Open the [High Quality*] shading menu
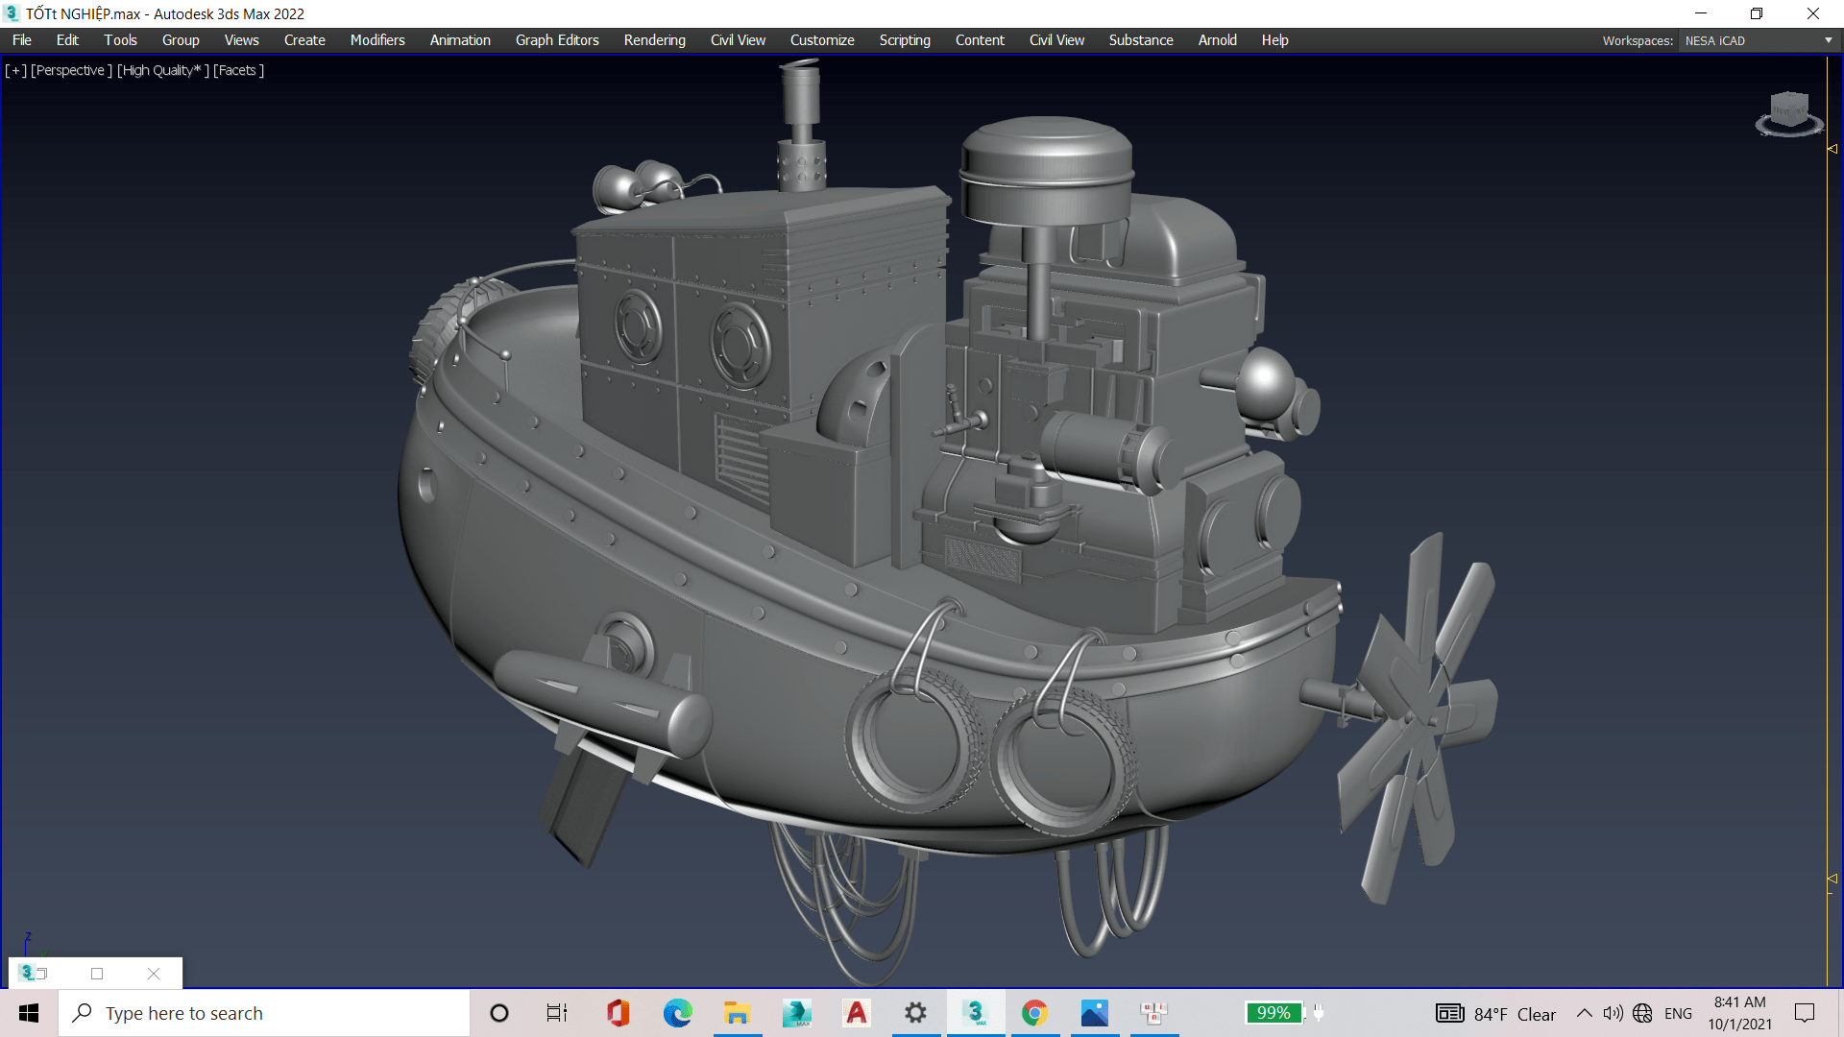Viewport: 1844px width, 1037px height. click(x=162, y=70)
